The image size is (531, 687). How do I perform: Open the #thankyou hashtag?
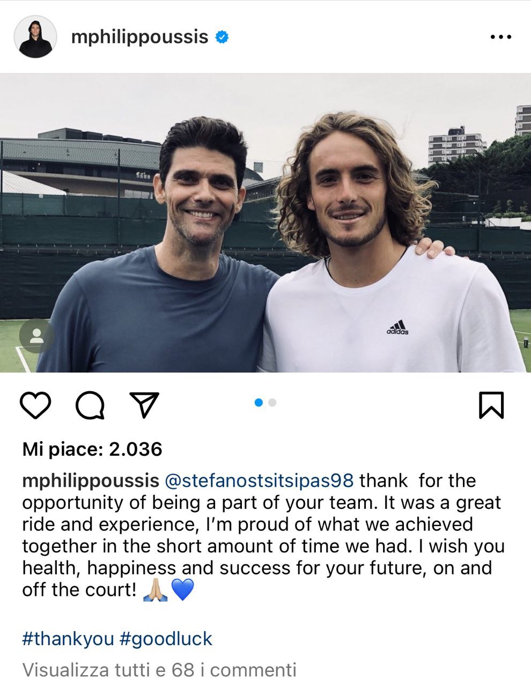click(x=68, y=639)
